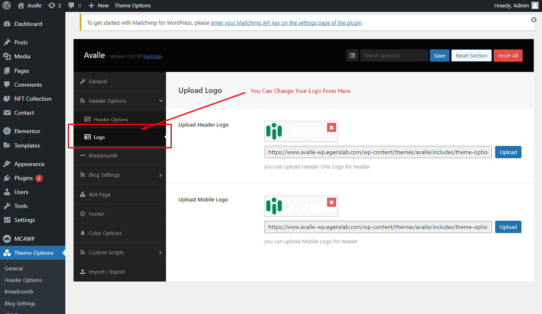Open the Appearance menu

point(32,164)
